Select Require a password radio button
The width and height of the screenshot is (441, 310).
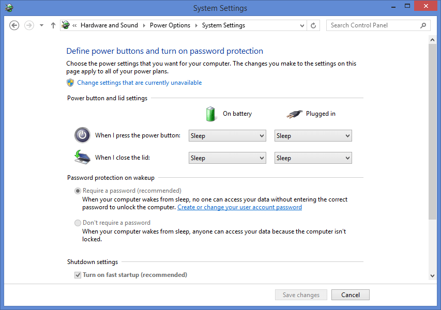(78, 191)
